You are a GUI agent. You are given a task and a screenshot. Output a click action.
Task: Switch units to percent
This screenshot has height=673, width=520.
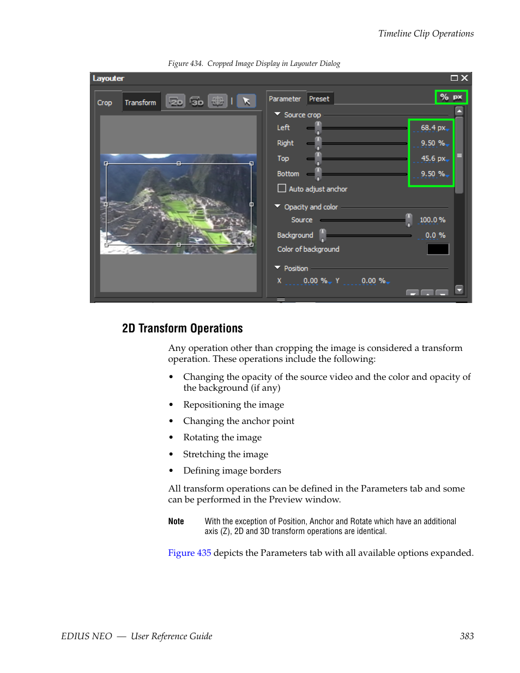coord(444,97)
